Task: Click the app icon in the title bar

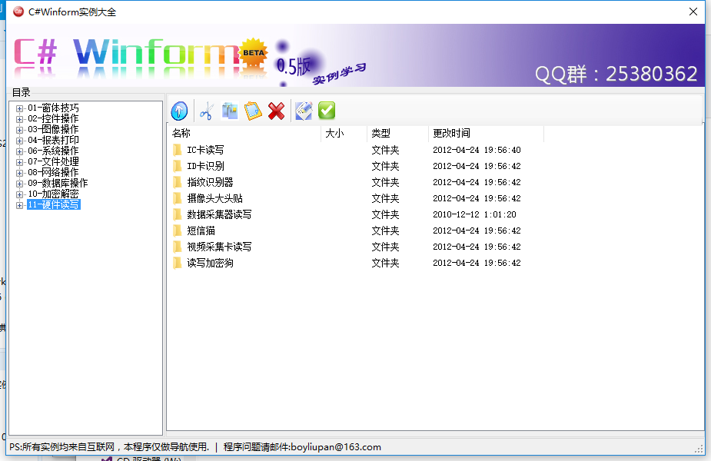Action: (18, 12)
